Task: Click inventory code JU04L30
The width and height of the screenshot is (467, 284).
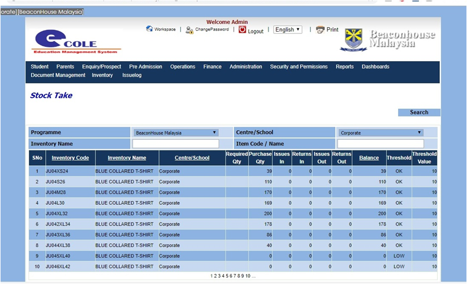Action: click(x=55, y=203)
